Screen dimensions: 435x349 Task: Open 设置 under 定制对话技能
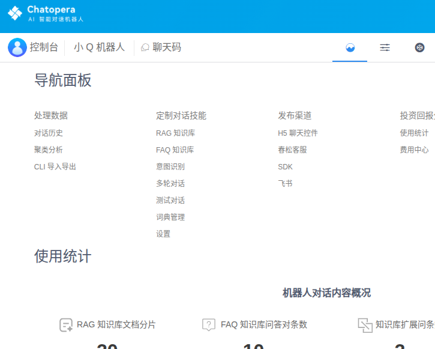click(x=163, y=234)
